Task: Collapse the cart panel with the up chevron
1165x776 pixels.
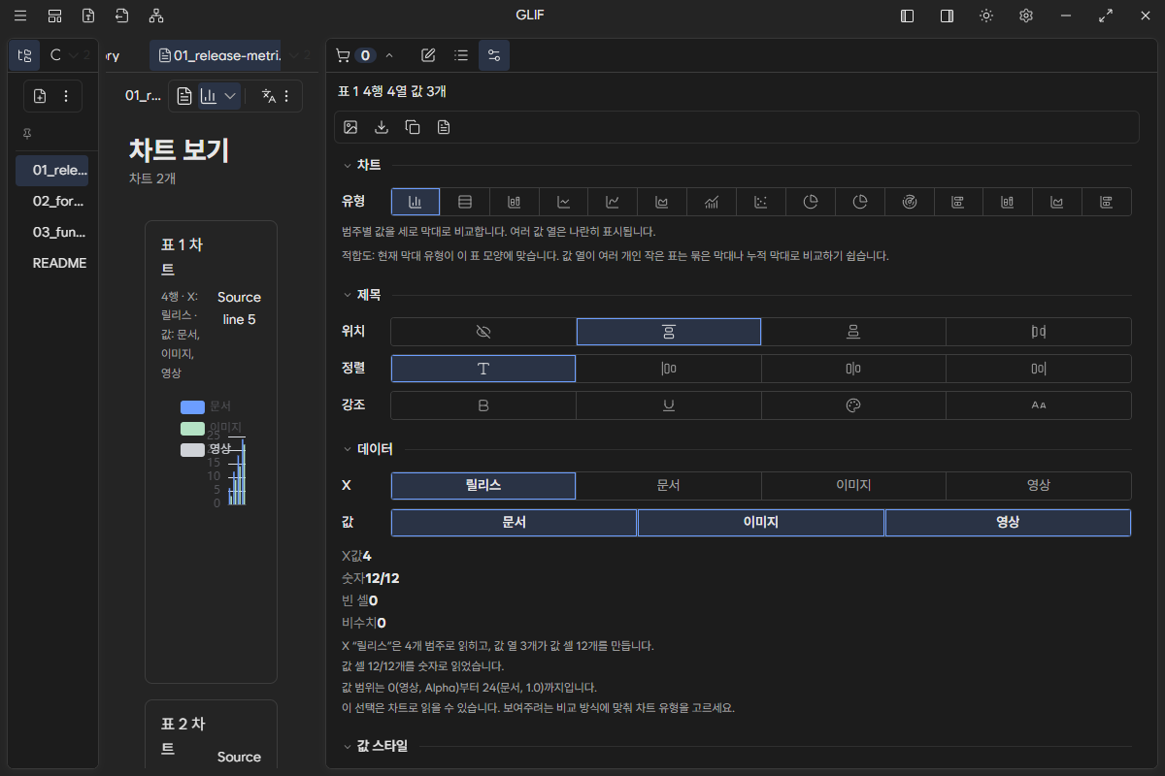Action: click(389, 55)
